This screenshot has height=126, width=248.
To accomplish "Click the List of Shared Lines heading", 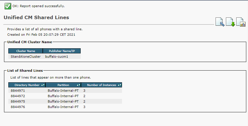I will [x=25, y=71].
